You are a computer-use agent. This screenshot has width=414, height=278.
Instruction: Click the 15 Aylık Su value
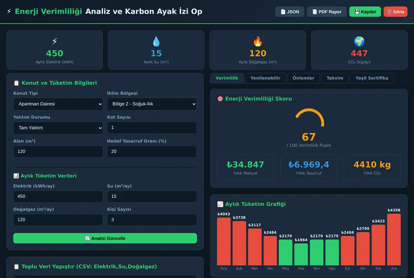pos(156,53)
